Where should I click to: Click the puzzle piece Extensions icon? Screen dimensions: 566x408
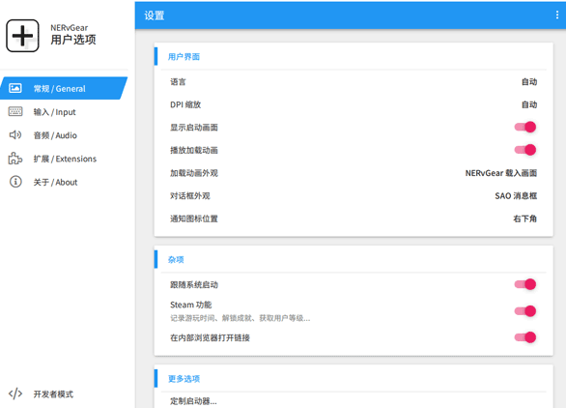(x=15, y=159)
